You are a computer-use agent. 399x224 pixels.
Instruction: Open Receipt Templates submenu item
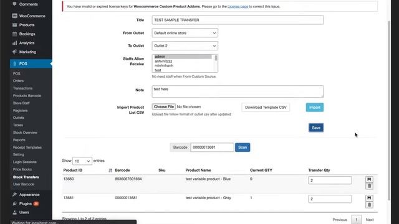27,147
